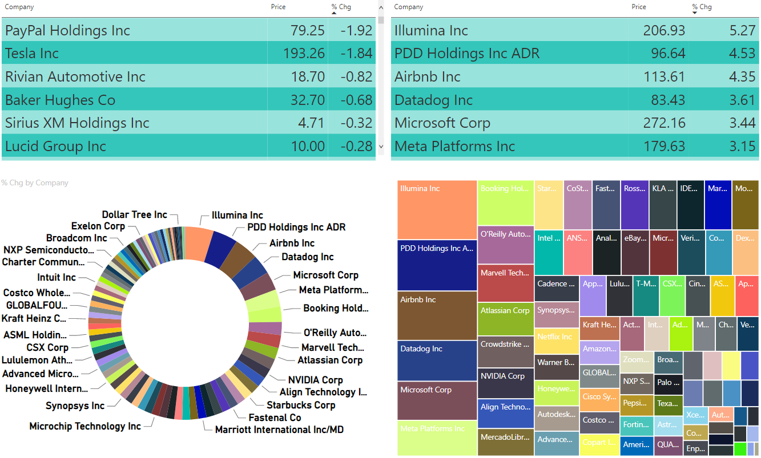Click Marriott International Inc/MD donut label
This screenshot has height=458, width=761.
(x=280, y=429)
